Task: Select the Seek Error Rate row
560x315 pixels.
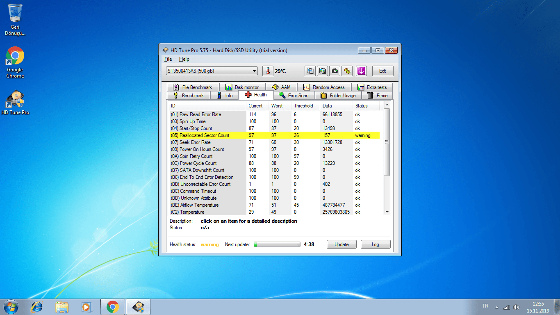Action: click(x=275, y=142)
